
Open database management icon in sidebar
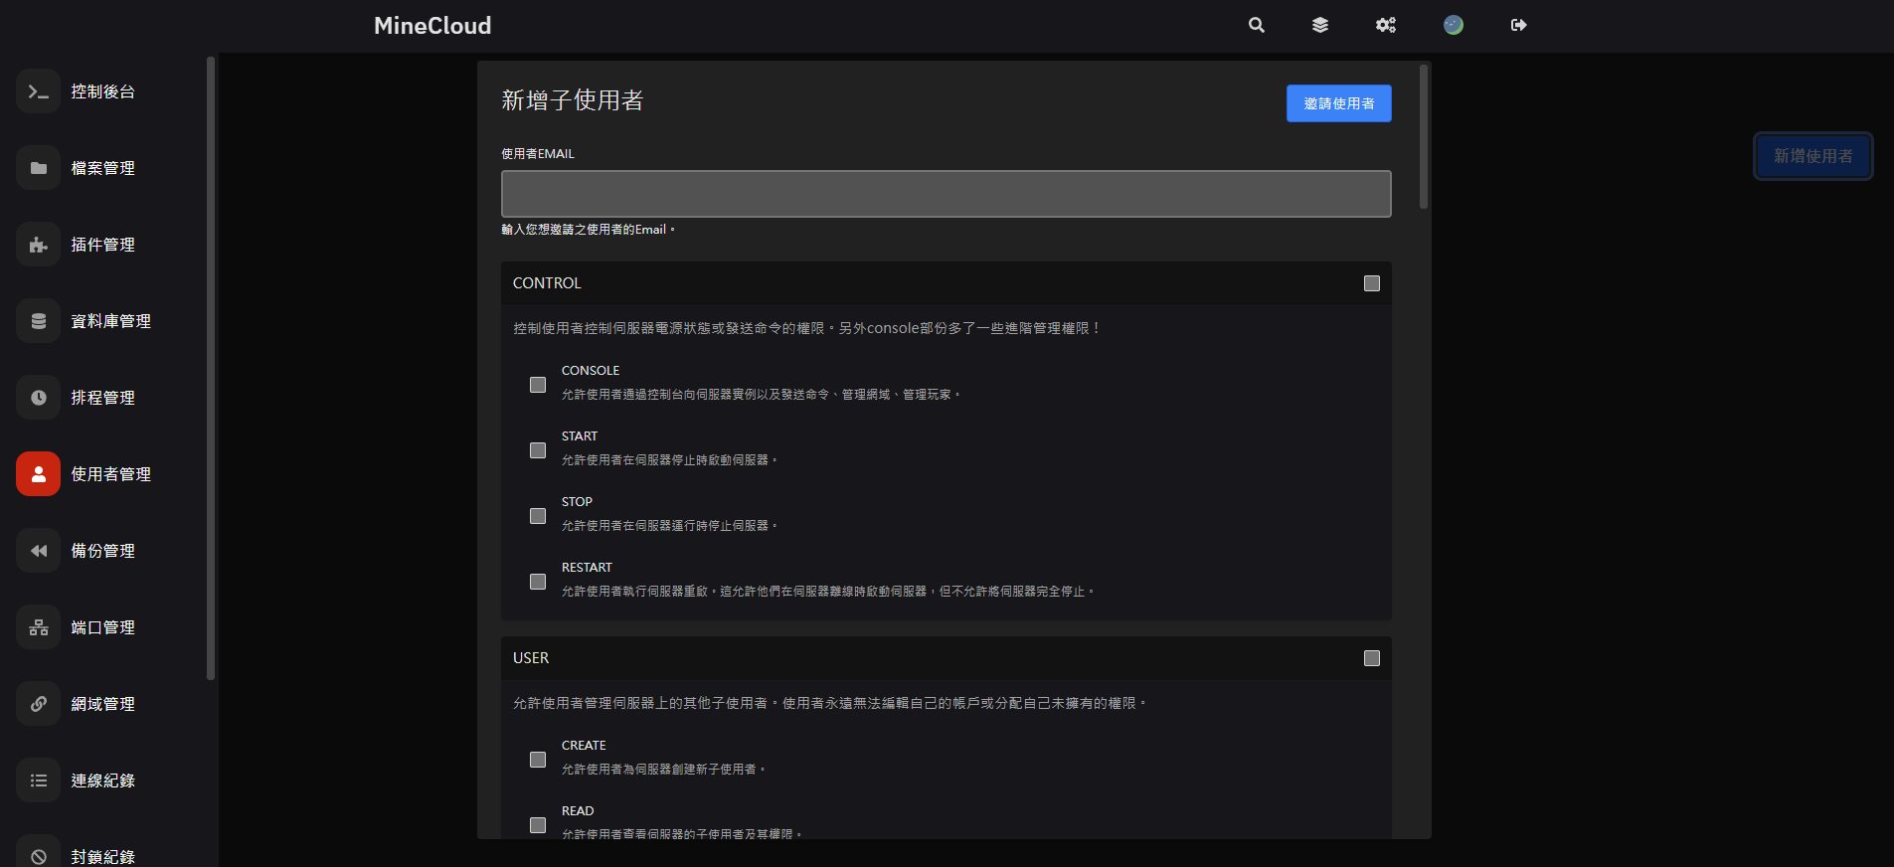pos(39,321)
